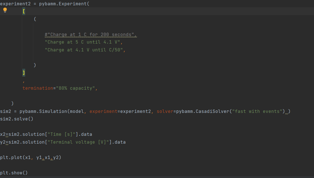This screenshot has height=178, width=314.
Task: Click experiment=experiment2 argument
Action: click(120, 111)
